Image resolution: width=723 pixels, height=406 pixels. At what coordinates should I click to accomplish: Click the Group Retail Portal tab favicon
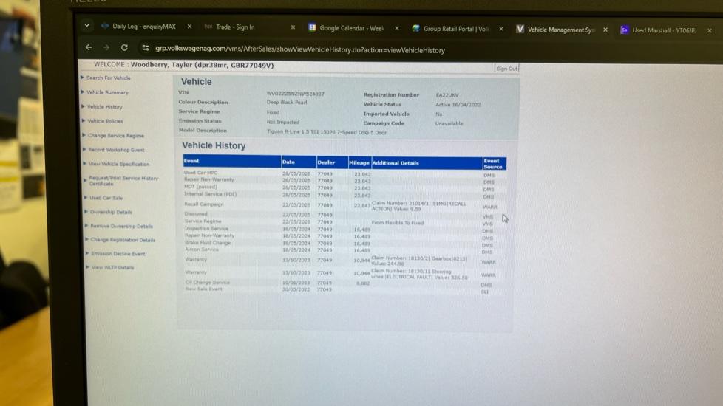tap(416, 29)
